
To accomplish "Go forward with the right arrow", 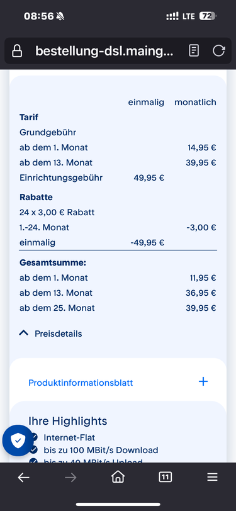I will (x=70, y=478).
